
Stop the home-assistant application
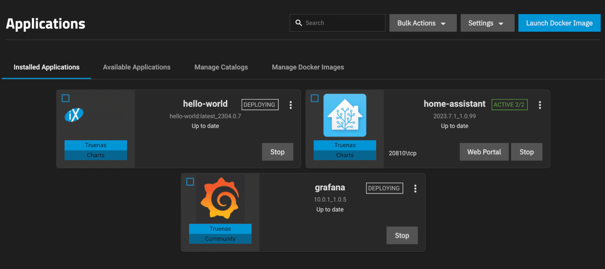(x=526, y=152)
